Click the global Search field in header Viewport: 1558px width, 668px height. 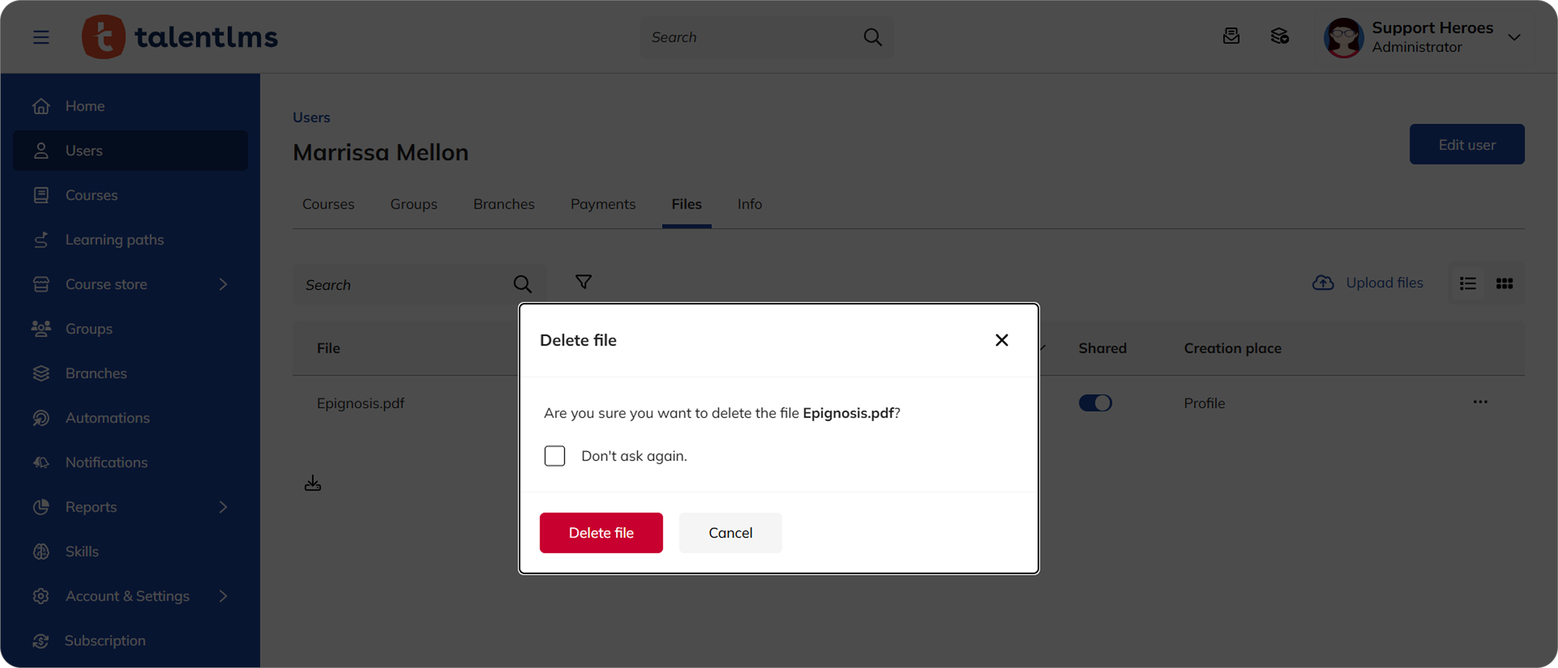click(x=751, y=37)
